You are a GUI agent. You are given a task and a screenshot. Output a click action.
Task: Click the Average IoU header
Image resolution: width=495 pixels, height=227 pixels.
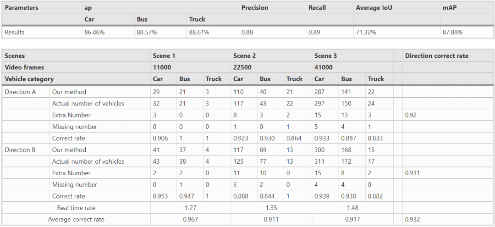point(374,8)
